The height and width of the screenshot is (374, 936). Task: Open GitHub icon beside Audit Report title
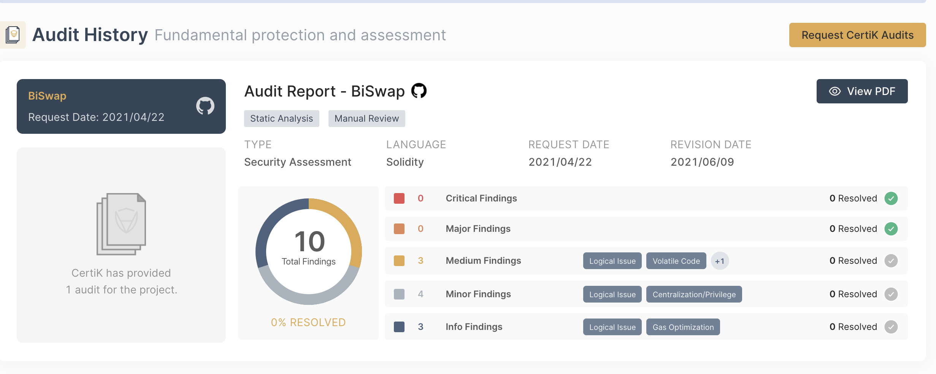tap(419, 91)
